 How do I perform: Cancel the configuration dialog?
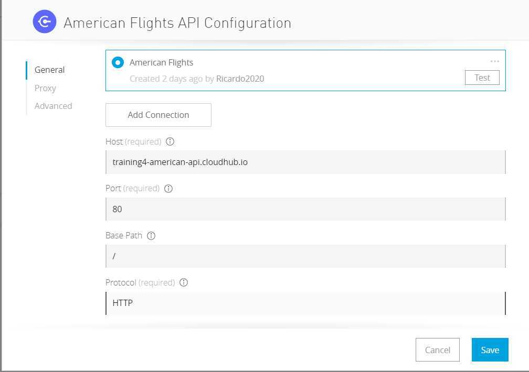coord(437,350)
